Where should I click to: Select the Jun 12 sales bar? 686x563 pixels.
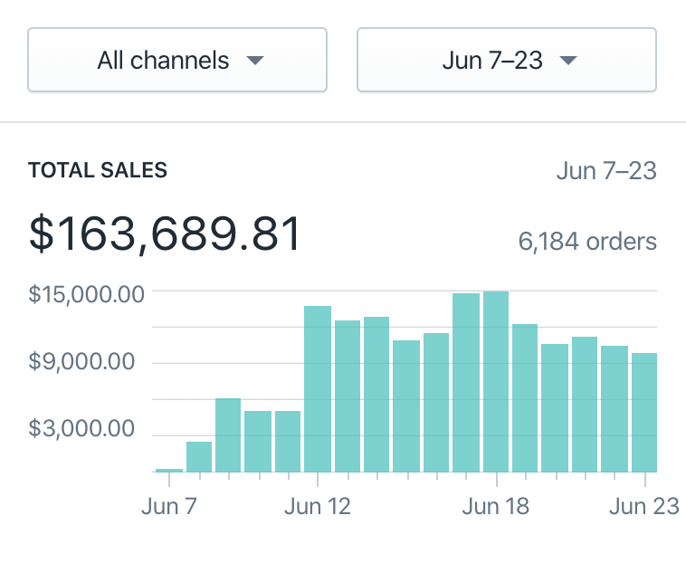coord(318,389)
